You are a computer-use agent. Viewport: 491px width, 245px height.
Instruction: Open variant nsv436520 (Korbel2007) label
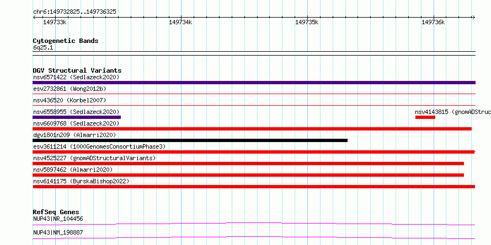pyautogui.click(x=70, y=100)
